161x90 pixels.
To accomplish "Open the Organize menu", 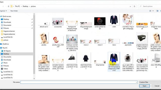I will click(3, 11).
